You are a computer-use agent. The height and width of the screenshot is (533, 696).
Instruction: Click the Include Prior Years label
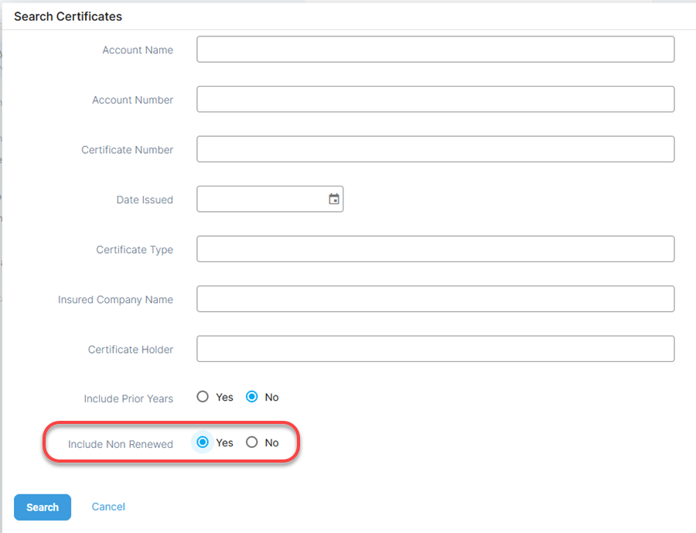click(x=128, y=399)
